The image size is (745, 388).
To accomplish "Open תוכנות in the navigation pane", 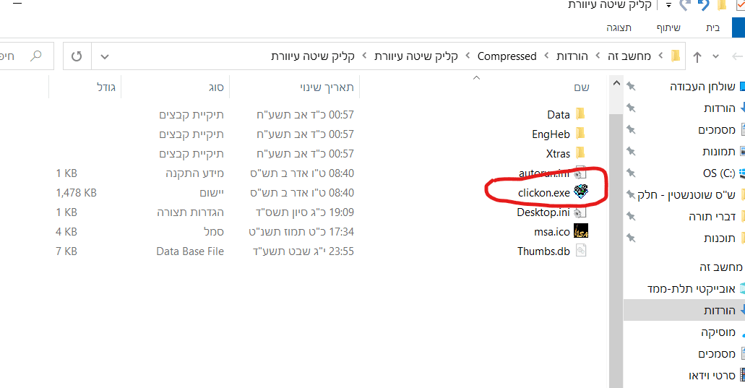I will click(719, 238).
